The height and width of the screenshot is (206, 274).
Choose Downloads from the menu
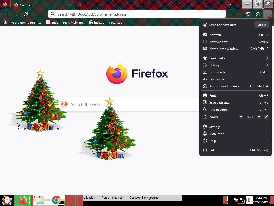[x=235, y=72]
